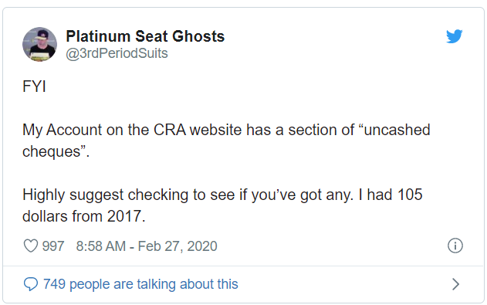The image size is (487, 305).
Task: Click the 997 likes count
Action: (53, 246)
